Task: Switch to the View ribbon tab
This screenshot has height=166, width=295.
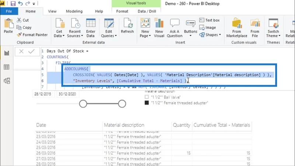Action: coord(52,11)
